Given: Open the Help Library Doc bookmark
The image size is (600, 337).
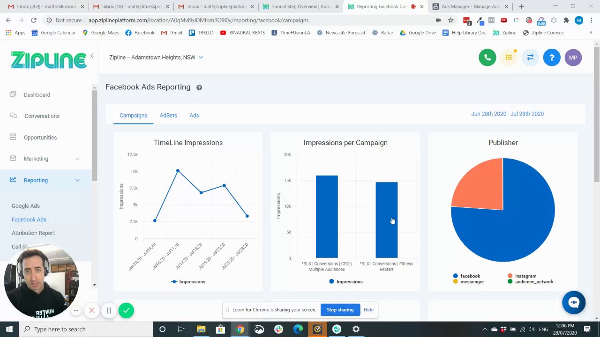Looking at the screenshot, I should pos(464,33).
